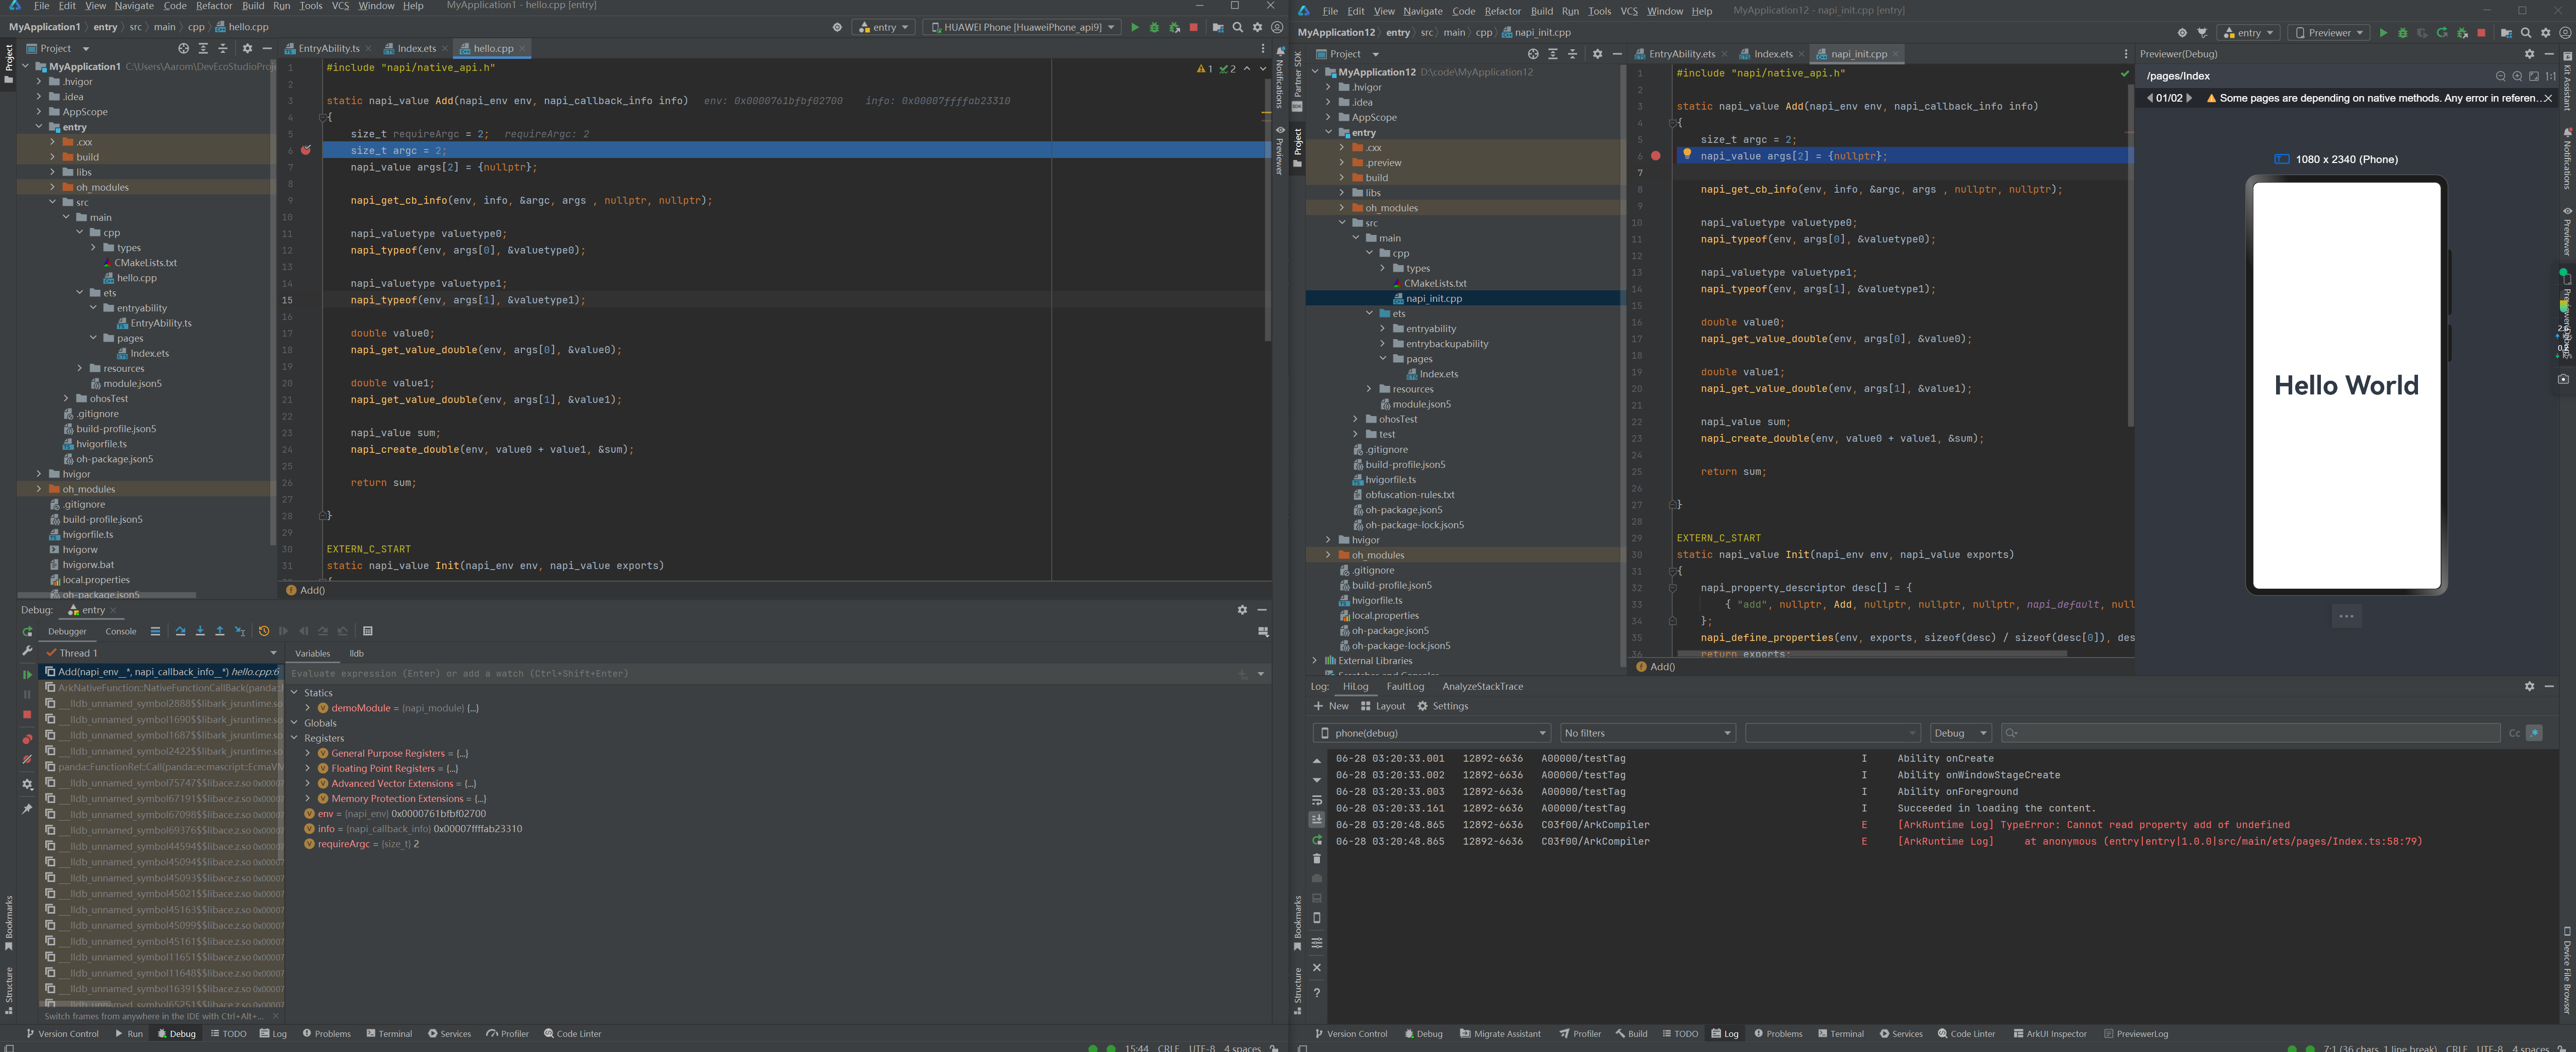Click Step Over in the debug toolbar
This screenshot has height=1052, width=2576.
point(180,631)
